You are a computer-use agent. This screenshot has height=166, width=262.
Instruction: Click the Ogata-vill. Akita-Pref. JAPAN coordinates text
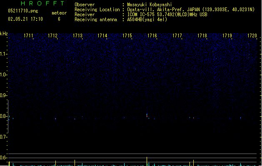[x=191, y=10]
